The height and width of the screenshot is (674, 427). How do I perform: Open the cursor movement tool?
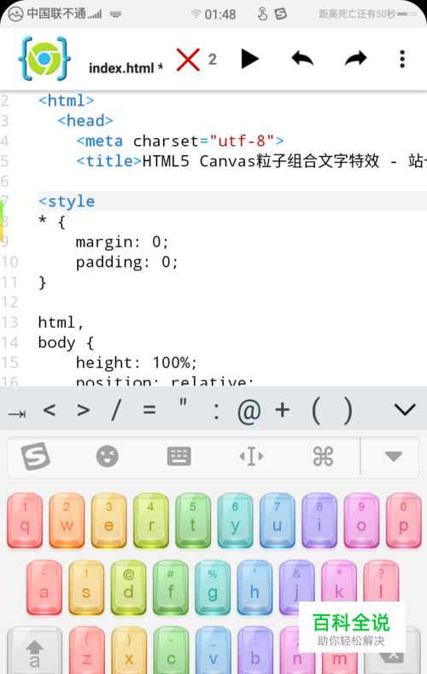pyautogui.click(x=251, y=456)
